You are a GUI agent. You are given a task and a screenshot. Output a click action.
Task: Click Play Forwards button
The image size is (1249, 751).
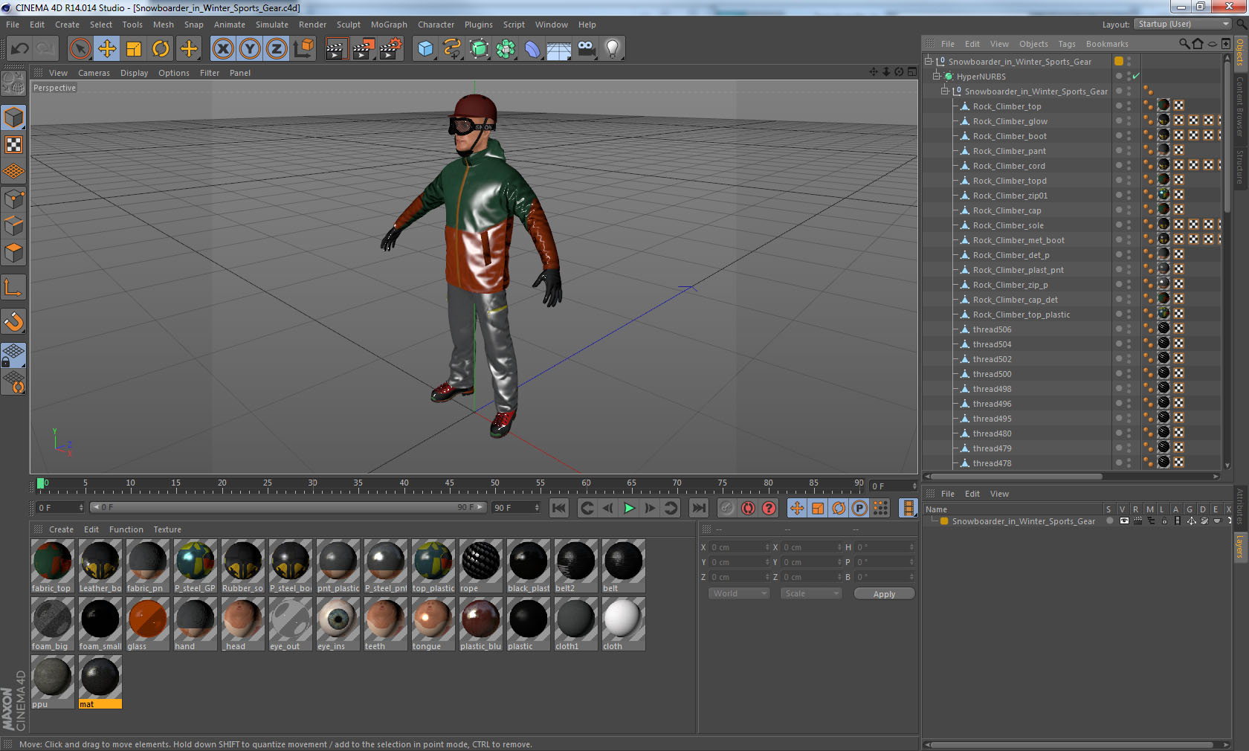point(629,508)
